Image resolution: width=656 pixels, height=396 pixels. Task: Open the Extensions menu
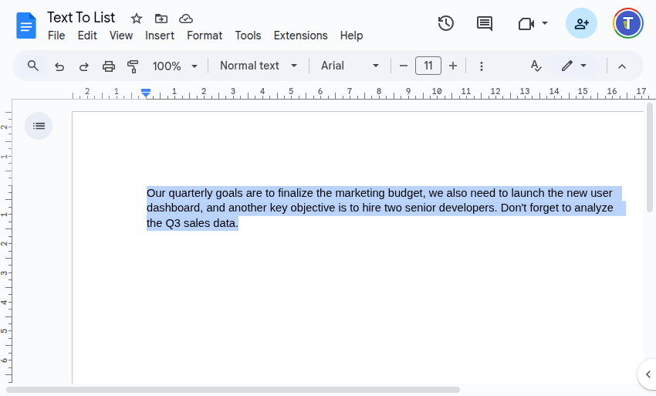(x=300, y=36)
